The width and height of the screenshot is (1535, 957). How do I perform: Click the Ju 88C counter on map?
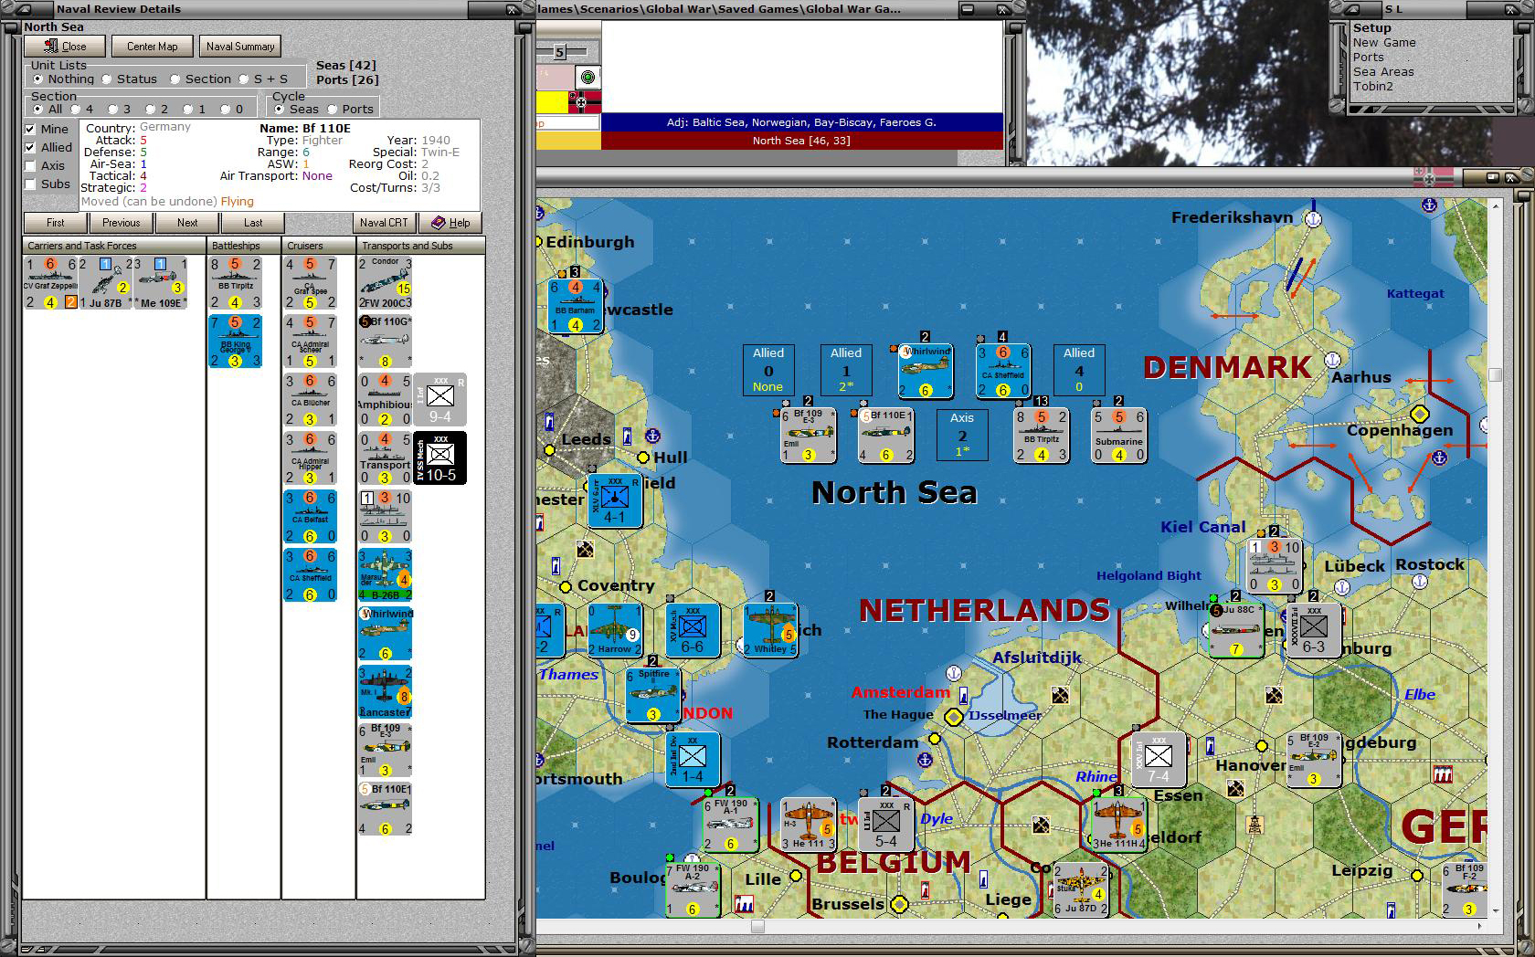pyautogui.click(x=1236, y=629)
